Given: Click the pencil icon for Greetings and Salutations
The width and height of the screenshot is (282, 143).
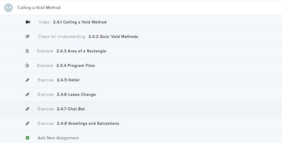Looking at the screenshot, I should 27,123.
